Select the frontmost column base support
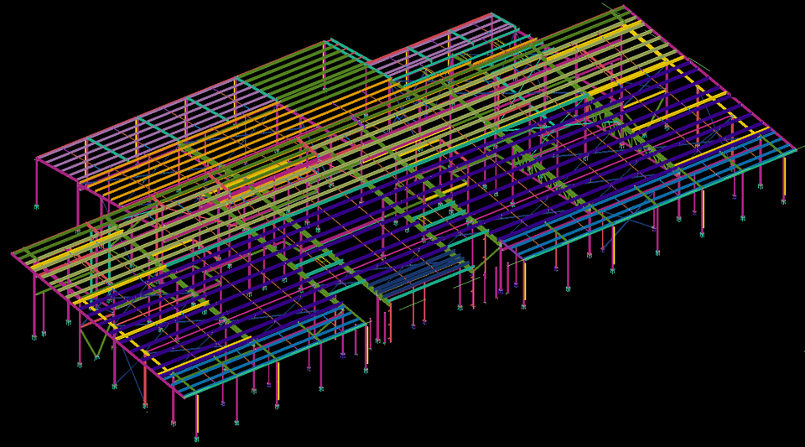This screenshot has width=805, height=447. click(x=196, y=438)
